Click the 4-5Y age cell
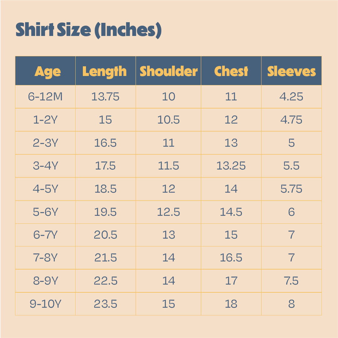This screenshot has width=338, height=338. pos(45,189)
